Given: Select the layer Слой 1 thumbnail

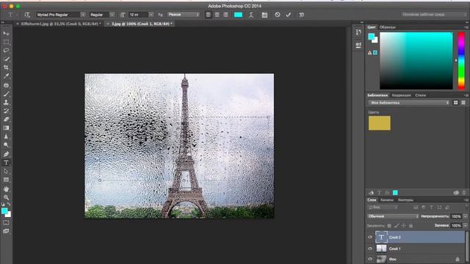Looking at the screenshot, I should coord(381,249).
